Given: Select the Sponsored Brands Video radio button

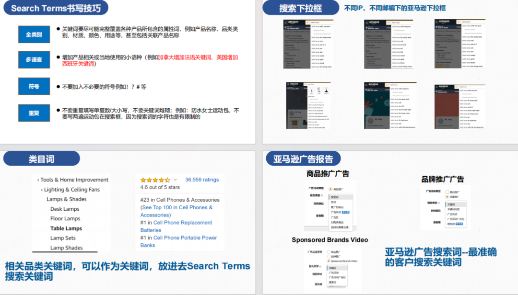Looking at the screenshot, I should pyautogui.click(x=329, y=261).
